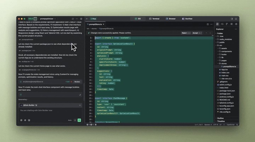Switch to the Browser tab

[x=171, y=19]
